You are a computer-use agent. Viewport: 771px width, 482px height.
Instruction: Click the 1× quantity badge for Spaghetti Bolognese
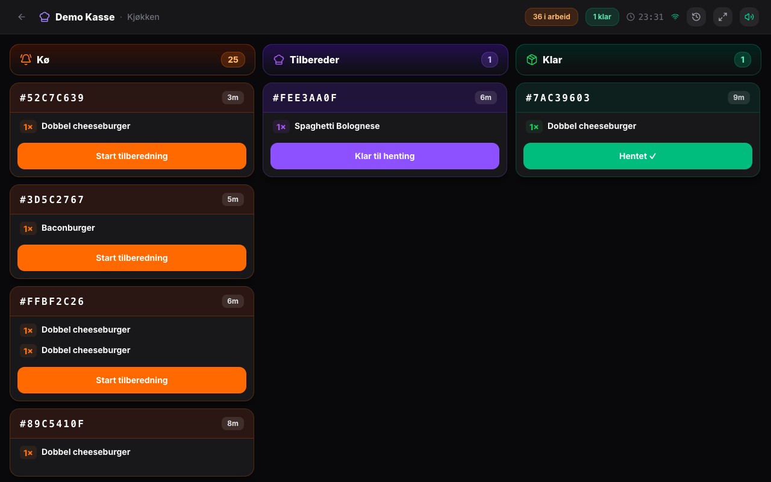(x=281, y=127)
